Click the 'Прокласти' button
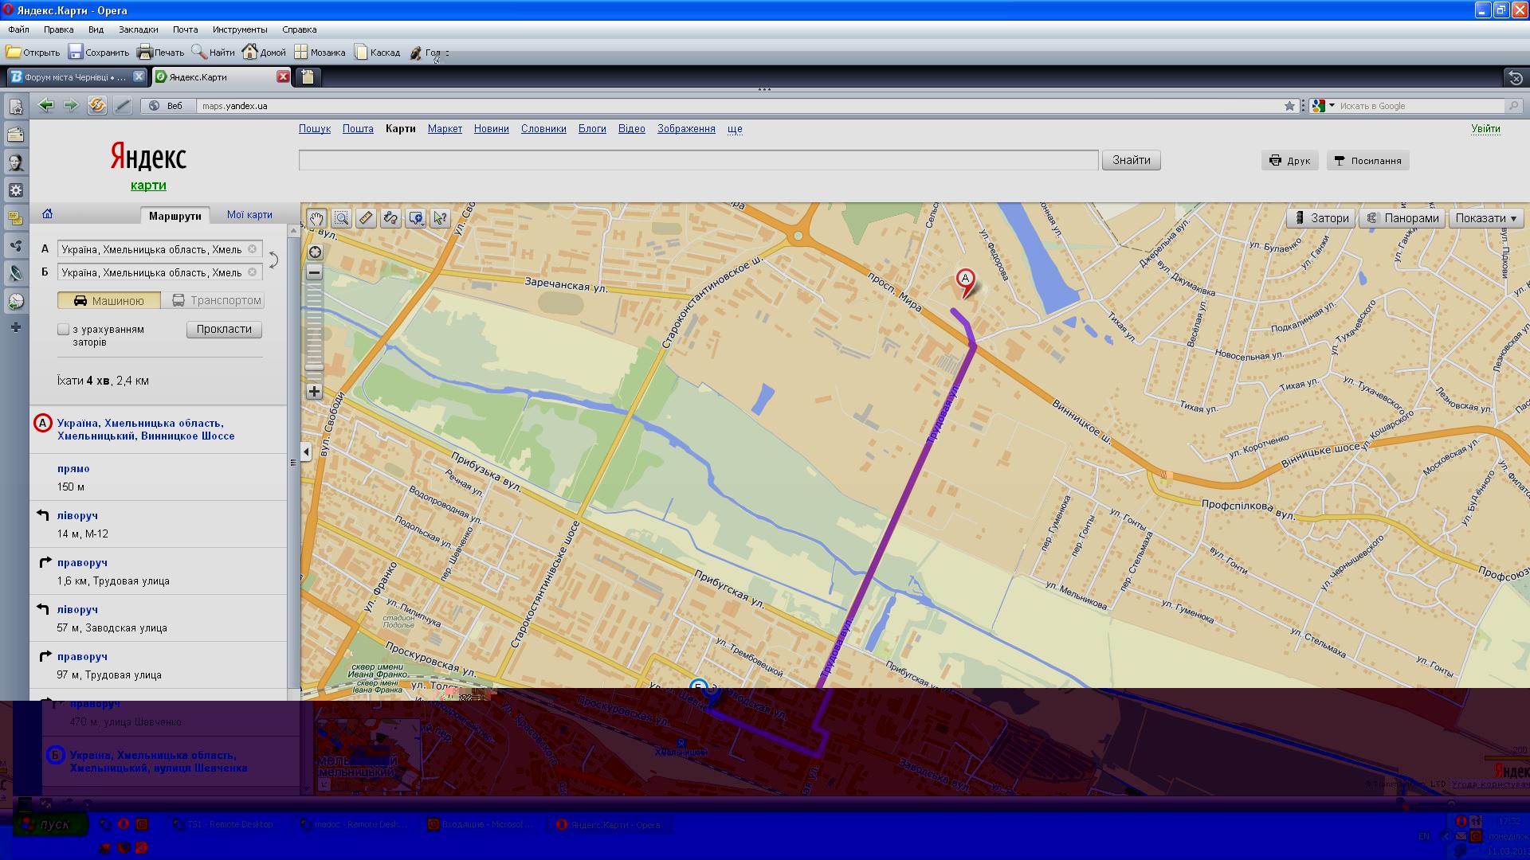The image size is (1530, 860). pyautogui.click(x=224, y=329)
